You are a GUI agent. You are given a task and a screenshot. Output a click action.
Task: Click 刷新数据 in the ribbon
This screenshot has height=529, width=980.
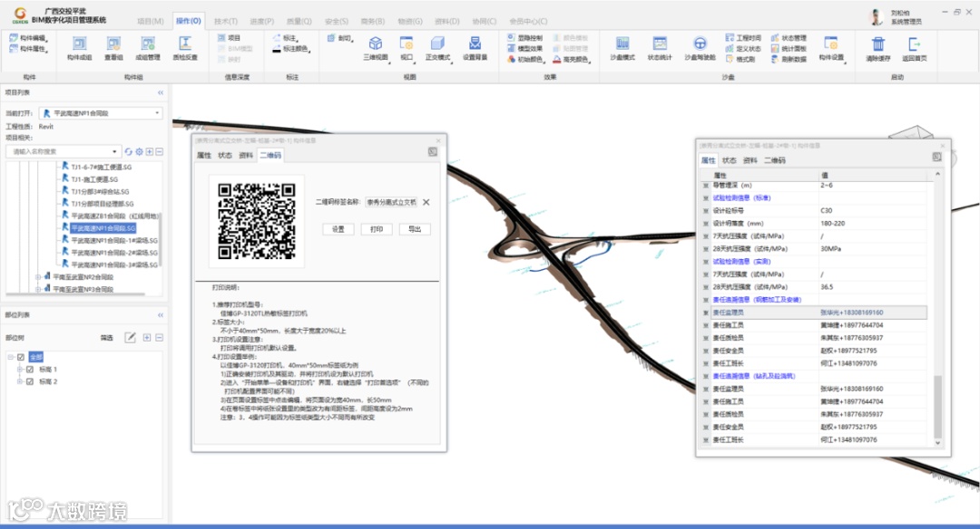click(x=789, y=59)
